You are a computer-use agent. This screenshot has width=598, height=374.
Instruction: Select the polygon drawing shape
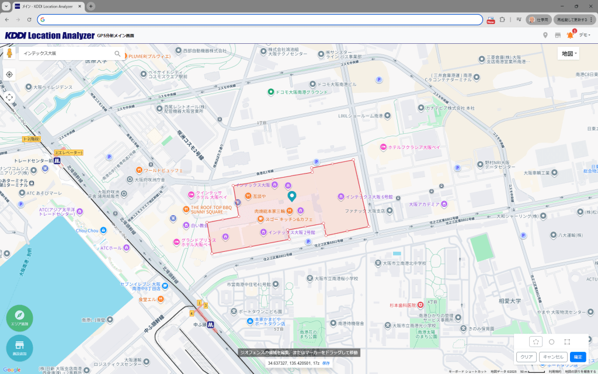point(536,342)
